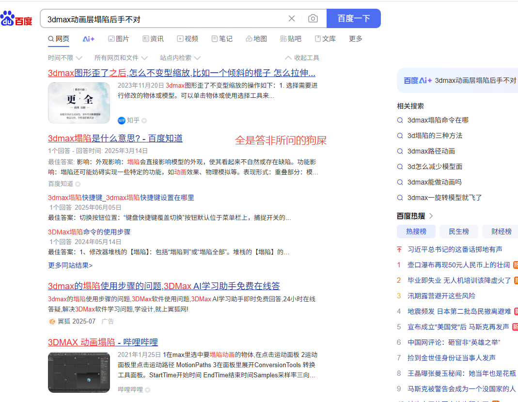Focus the search input field

coord(165,19)
